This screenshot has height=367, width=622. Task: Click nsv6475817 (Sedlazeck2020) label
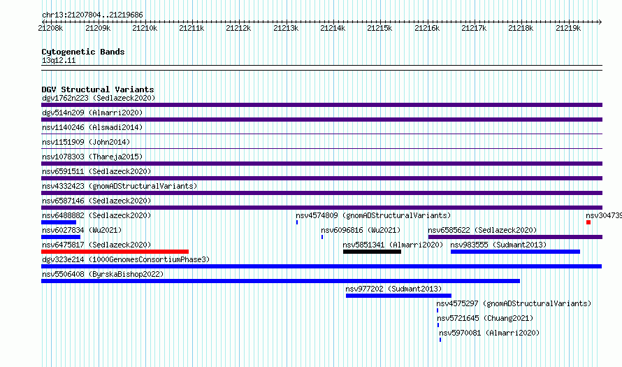(96, 245)
